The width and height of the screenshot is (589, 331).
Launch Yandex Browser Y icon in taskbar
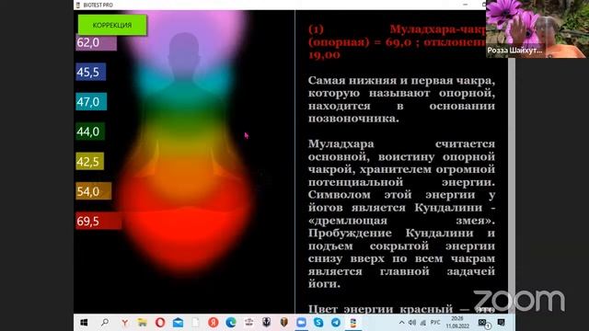124,323
